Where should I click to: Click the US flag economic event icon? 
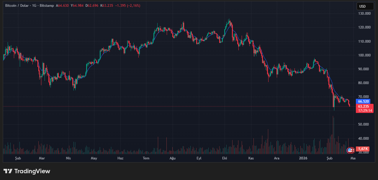point(350,150)
